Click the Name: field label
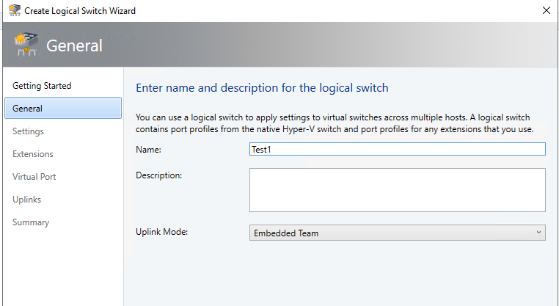 point(148,150)
